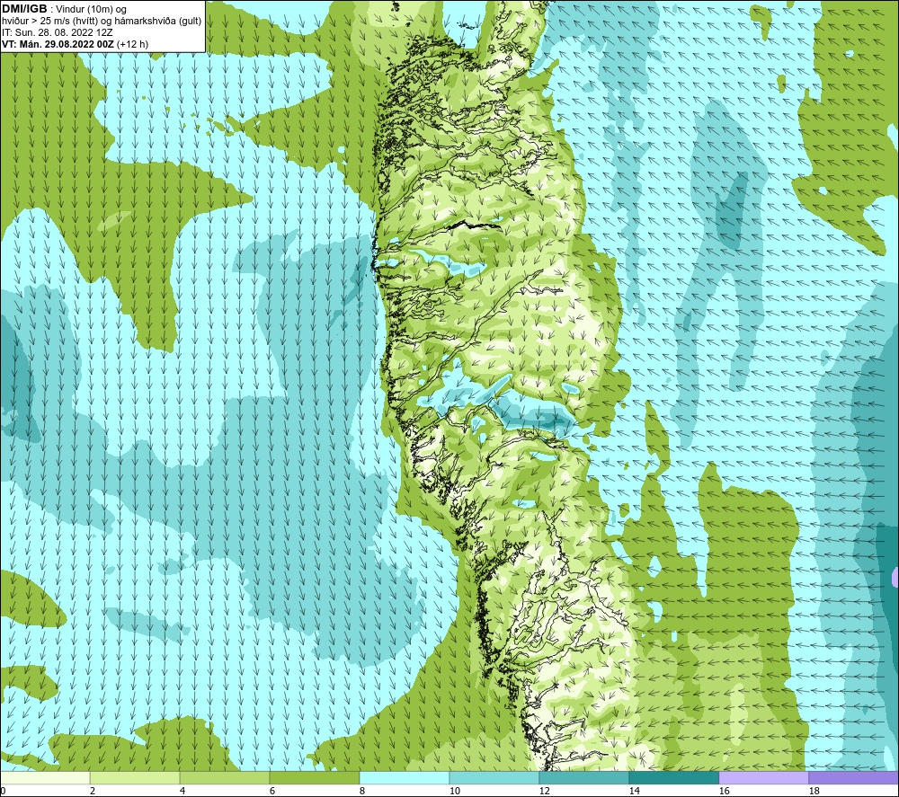Click the scale label '2'
899x797 pixels.
click(x=93, y=792)
